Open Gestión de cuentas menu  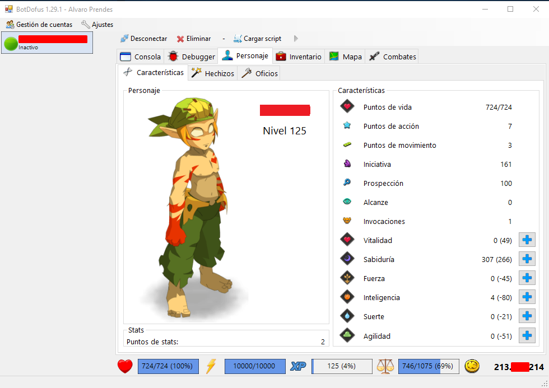click(x=39, y=25)
